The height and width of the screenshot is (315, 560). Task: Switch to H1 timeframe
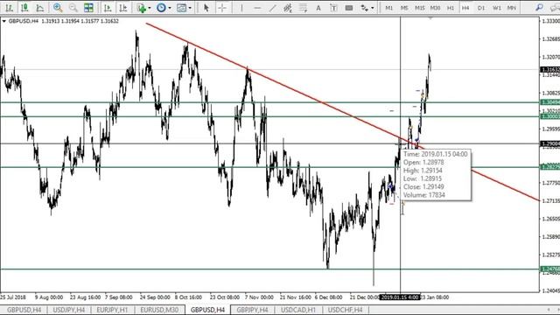(451, 8)
